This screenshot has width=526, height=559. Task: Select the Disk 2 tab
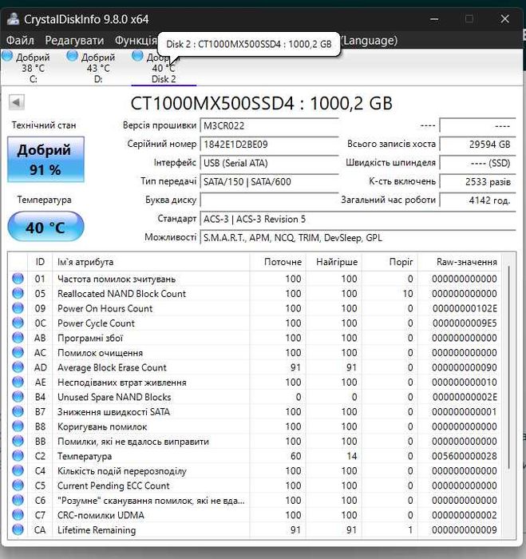164,68
